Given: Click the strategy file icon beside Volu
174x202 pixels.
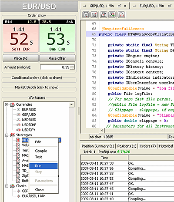Looking at the screenshot, I should 18,145.
